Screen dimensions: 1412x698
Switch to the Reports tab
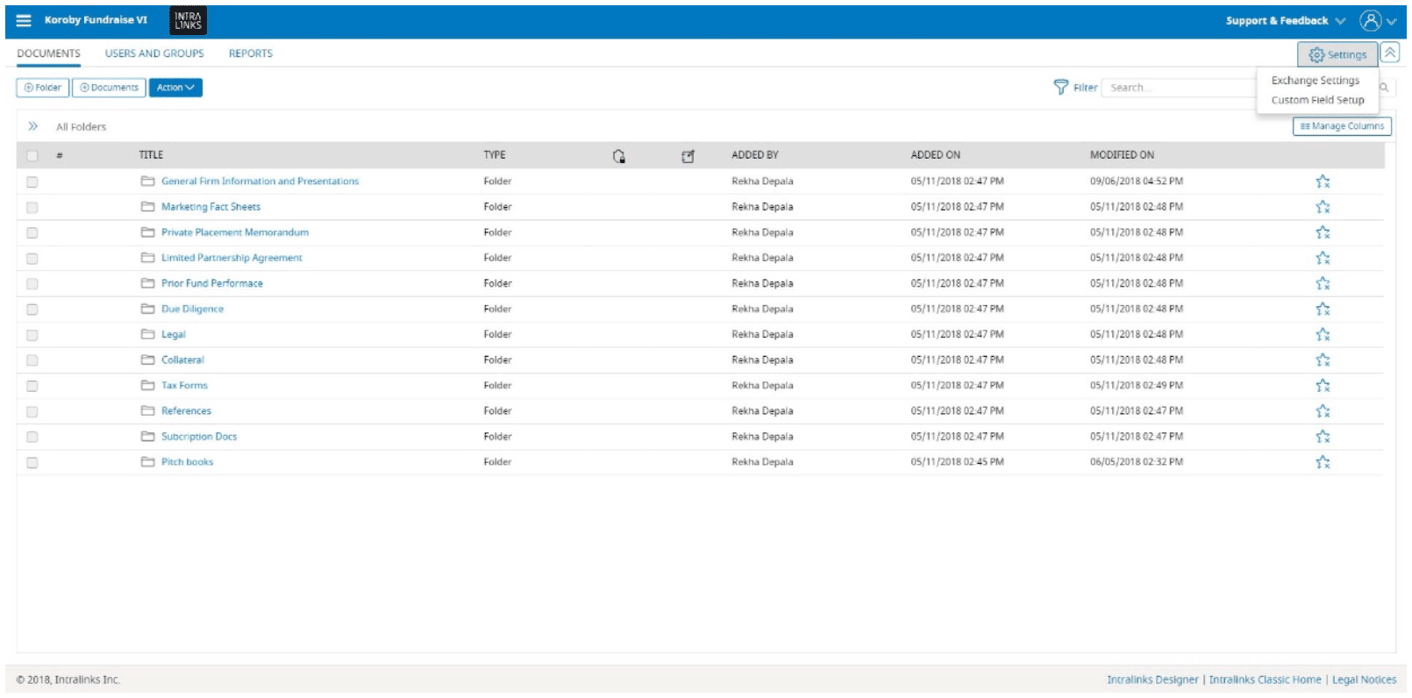click(x=251, y=53)
